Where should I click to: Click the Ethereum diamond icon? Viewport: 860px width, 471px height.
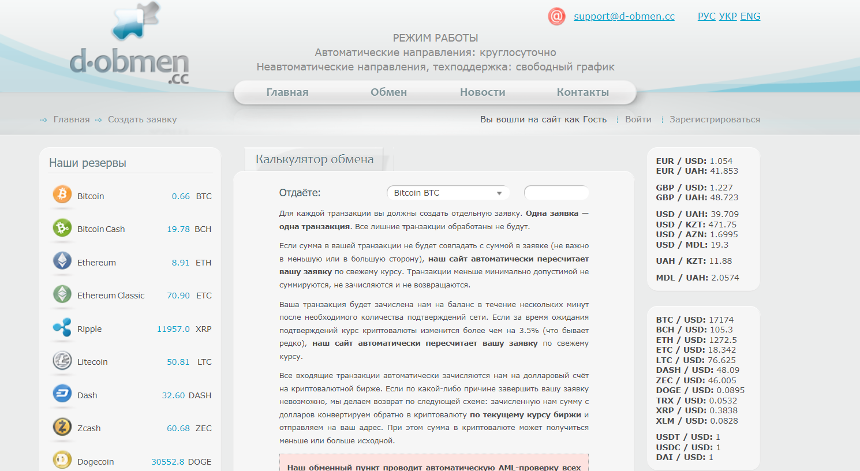62,261
